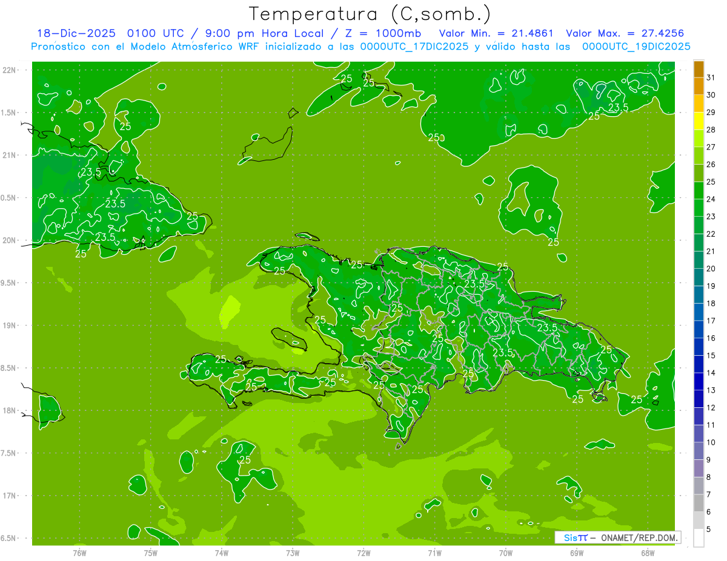Click the "71W" longitude axis label
Screen dimensions: 727x561
click(434, 553)
